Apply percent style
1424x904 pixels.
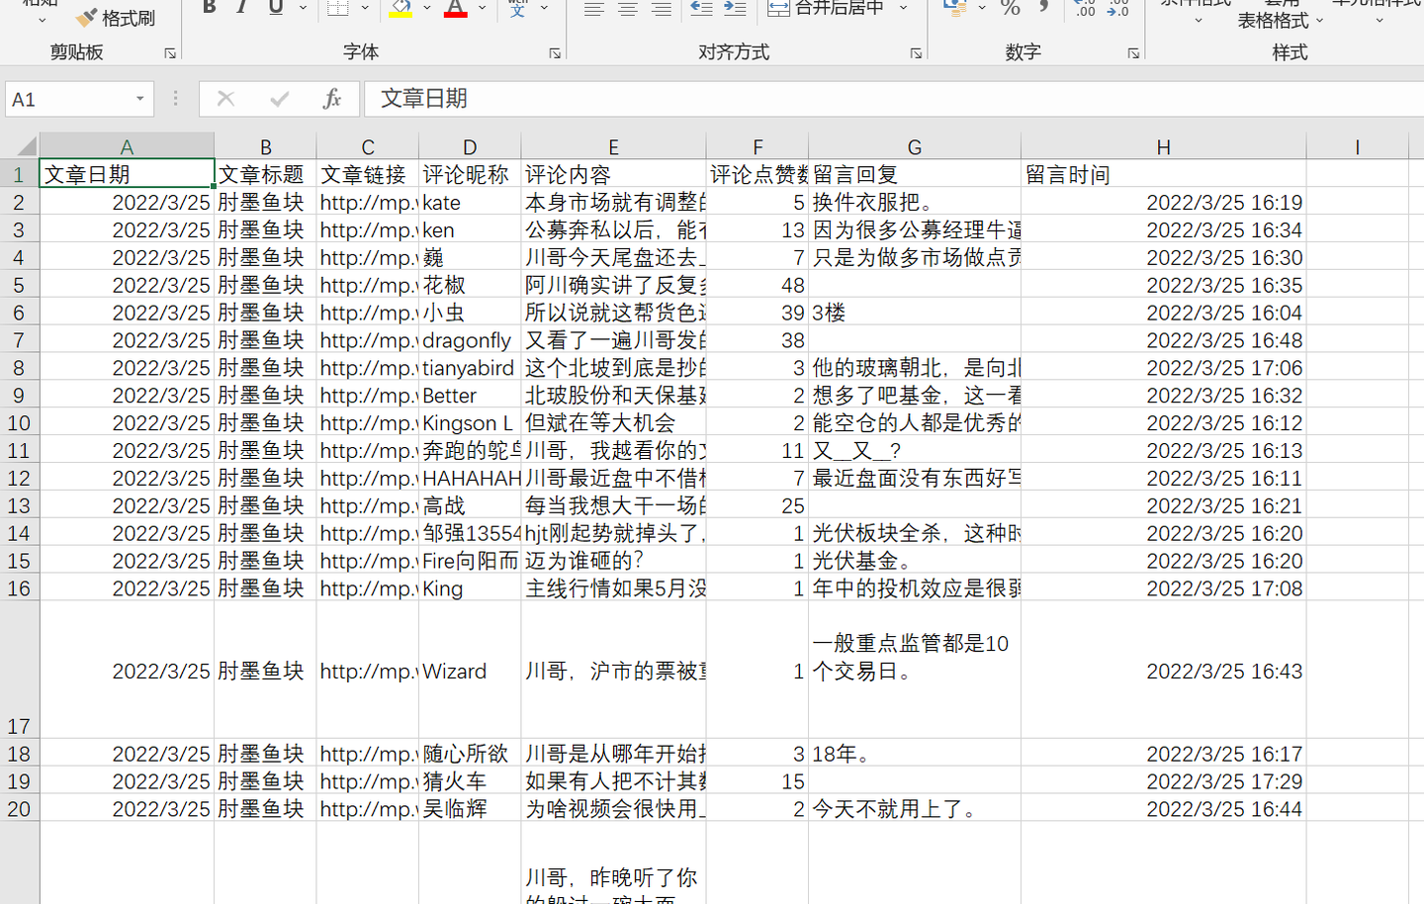[1010, 8]
